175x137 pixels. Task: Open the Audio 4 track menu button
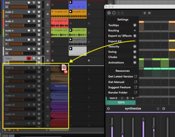point(39,35)
